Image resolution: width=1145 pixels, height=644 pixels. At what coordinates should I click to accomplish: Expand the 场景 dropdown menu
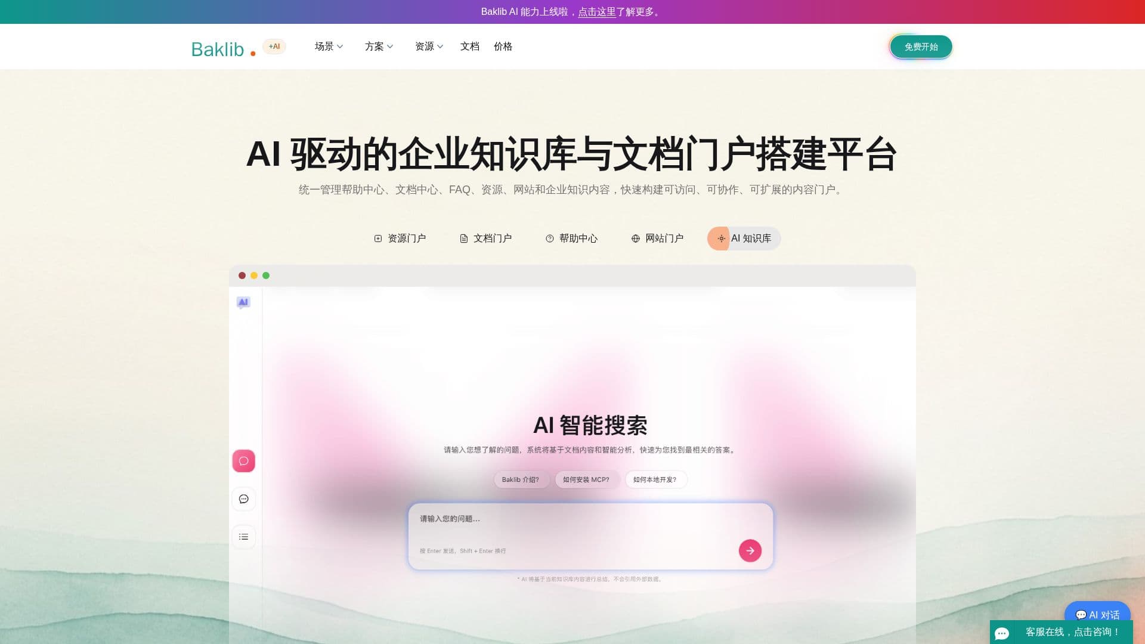(x=329, y=47)
